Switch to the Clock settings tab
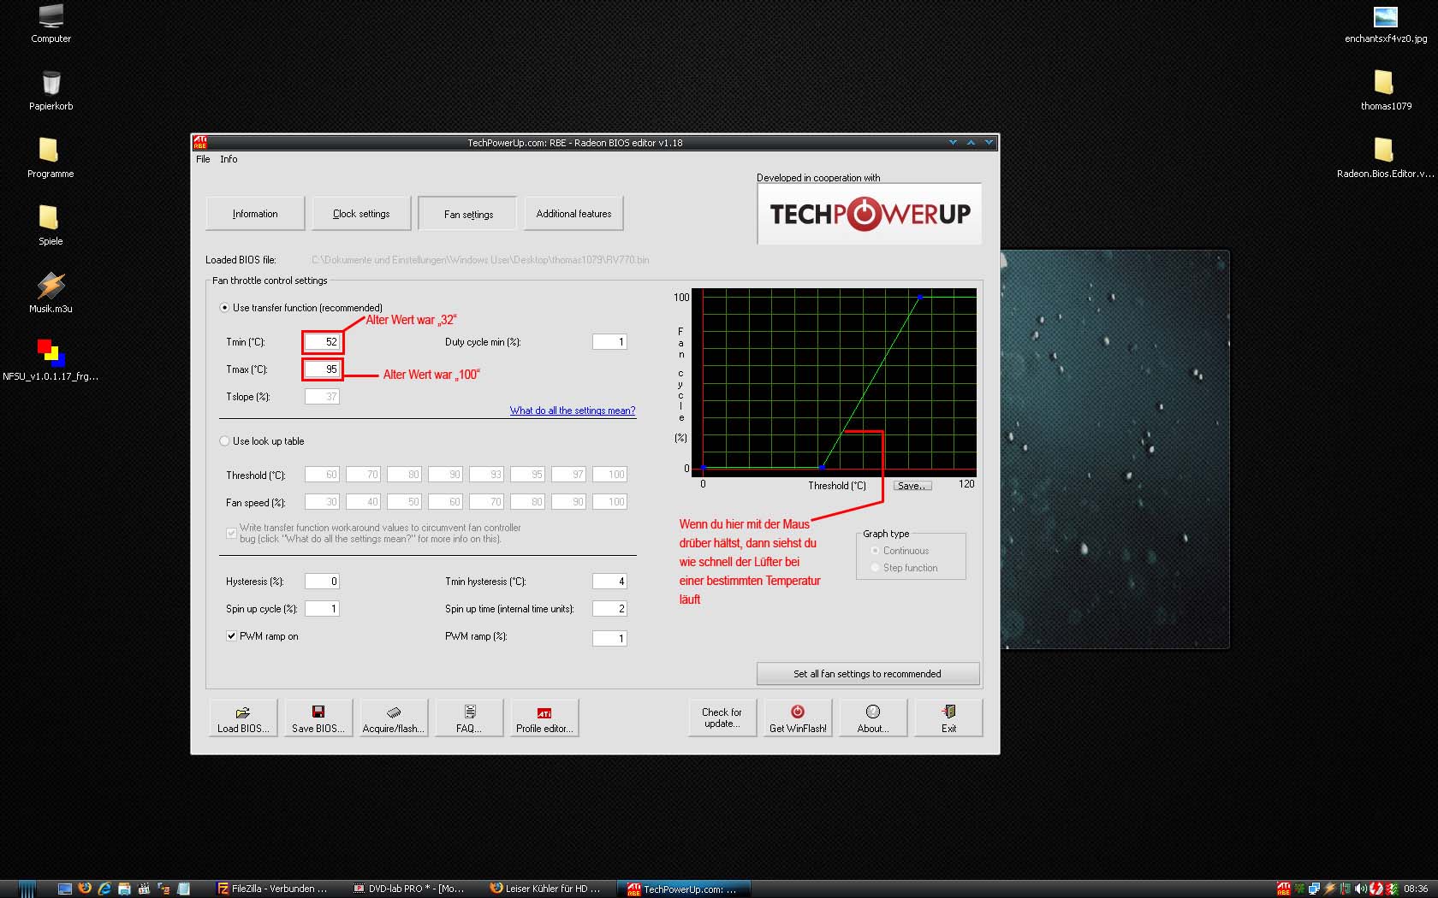The image size is (1438, 898). pyautogui.click(x=361, y=214)
